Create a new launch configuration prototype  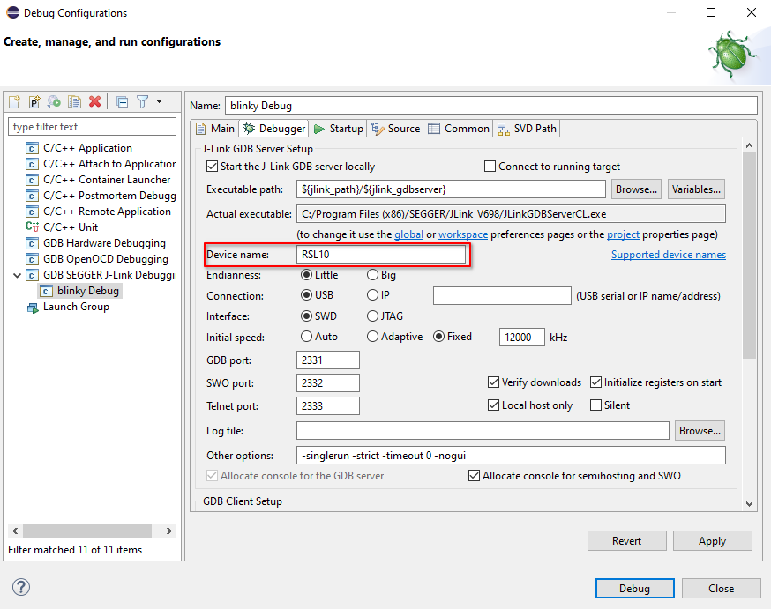(x=34, y=101)
